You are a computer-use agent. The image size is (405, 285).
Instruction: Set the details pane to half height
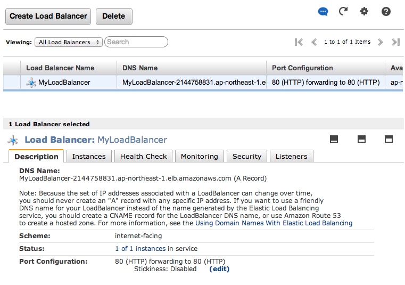point(361,139)
